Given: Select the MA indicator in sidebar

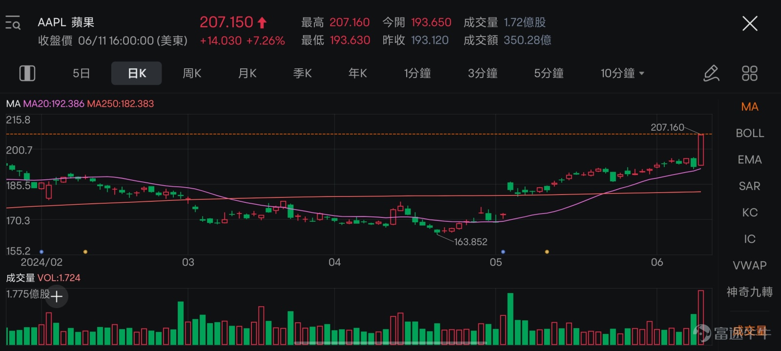Looking at the screenshot, I should tap(750, 107).
